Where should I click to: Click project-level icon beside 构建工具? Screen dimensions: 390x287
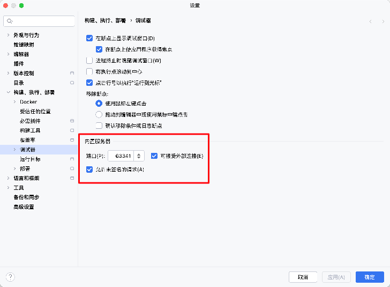pos(72,130)
